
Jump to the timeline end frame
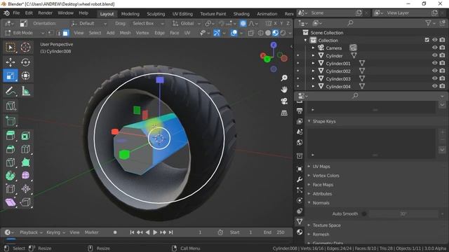click(x=171, y=232)
